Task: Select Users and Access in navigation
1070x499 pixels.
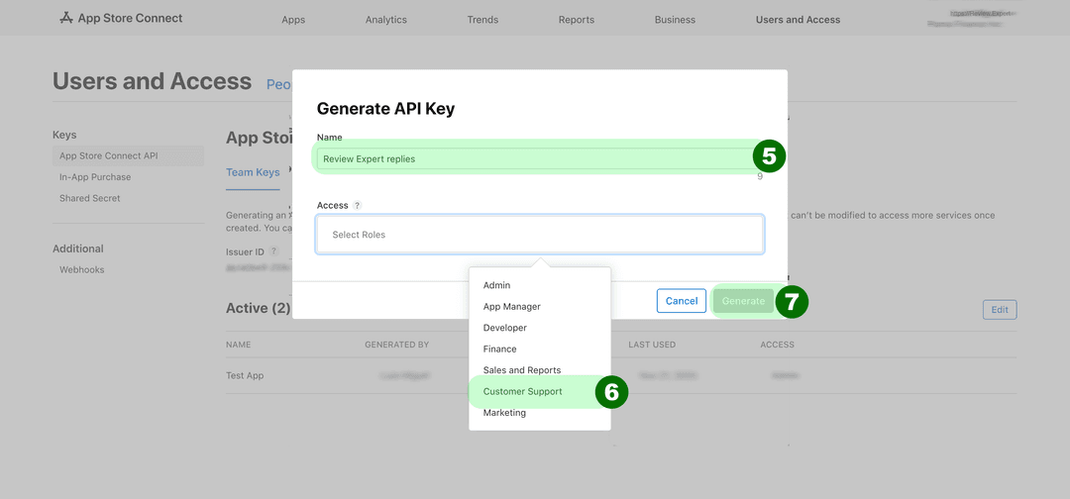Action: pyautogui.click(x=798, y=20)
